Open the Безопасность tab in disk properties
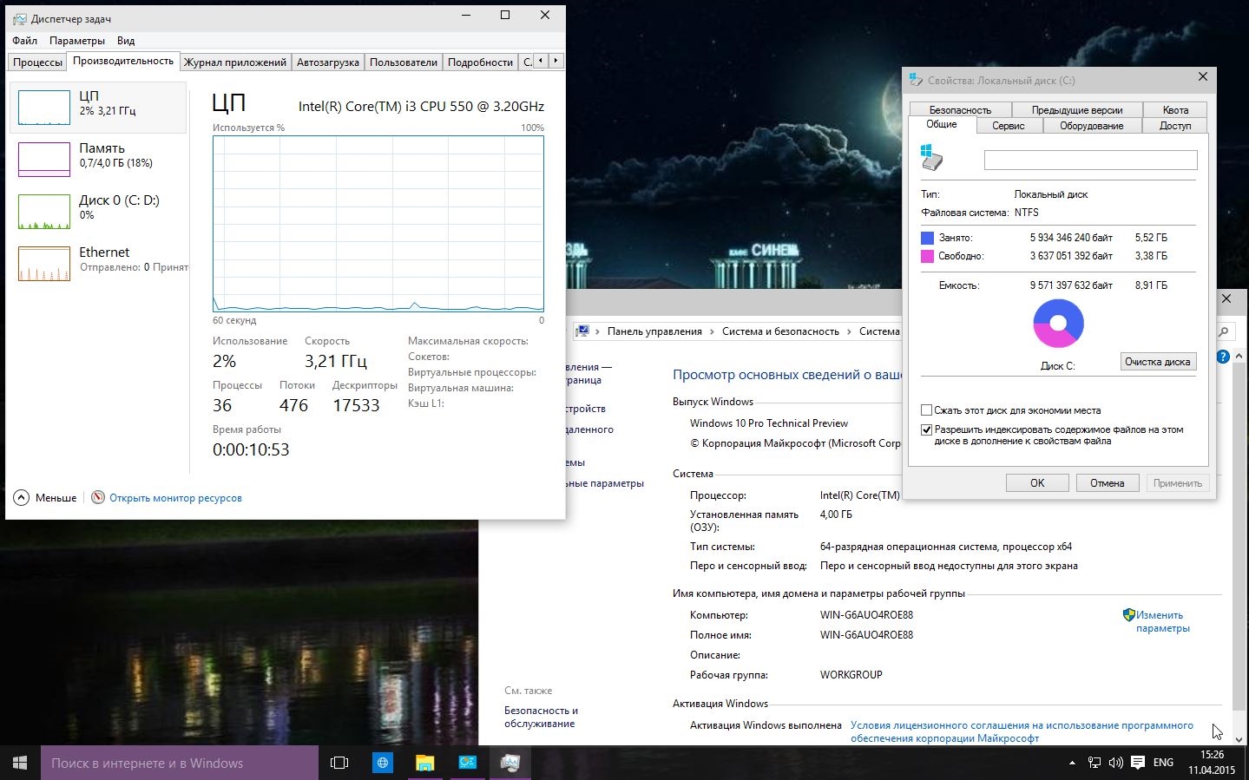 960,110
